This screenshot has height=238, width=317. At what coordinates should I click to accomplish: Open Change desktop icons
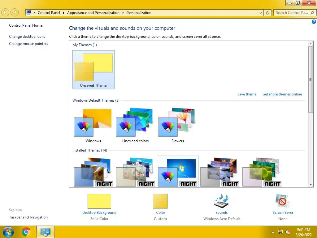pyautogui.click(x=27, y=37)
